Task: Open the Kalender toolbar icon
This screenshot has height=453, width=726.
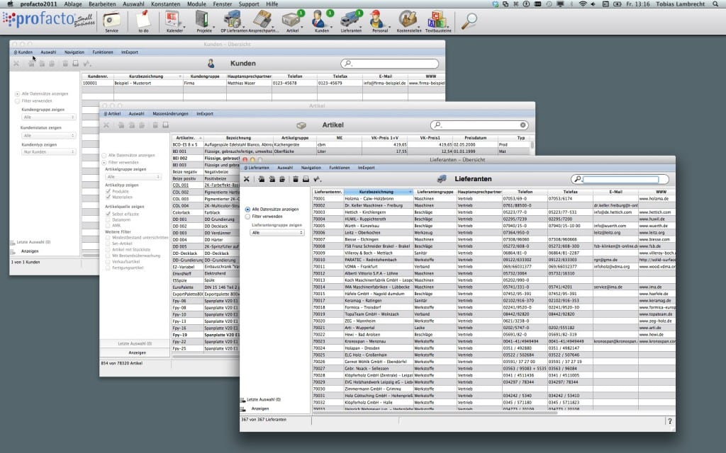Action: (174, 21)
